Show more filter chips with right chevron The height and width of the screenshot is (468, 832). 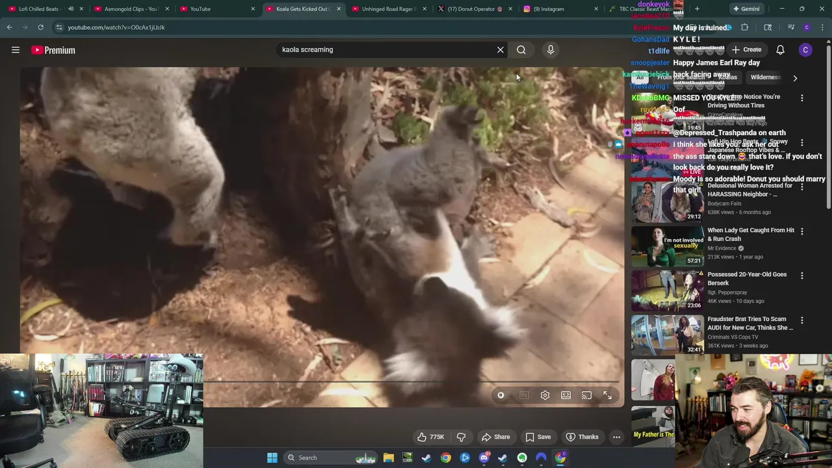coord(795,78)
